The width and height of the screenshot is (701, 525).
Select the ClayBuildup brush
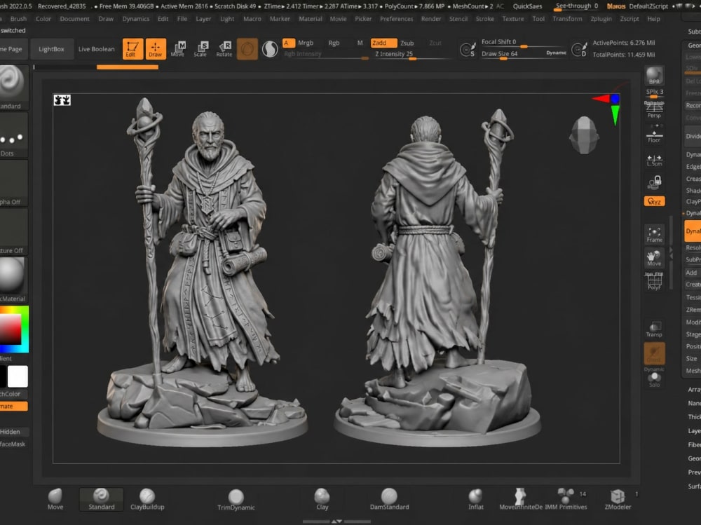(x=147, y=500)
